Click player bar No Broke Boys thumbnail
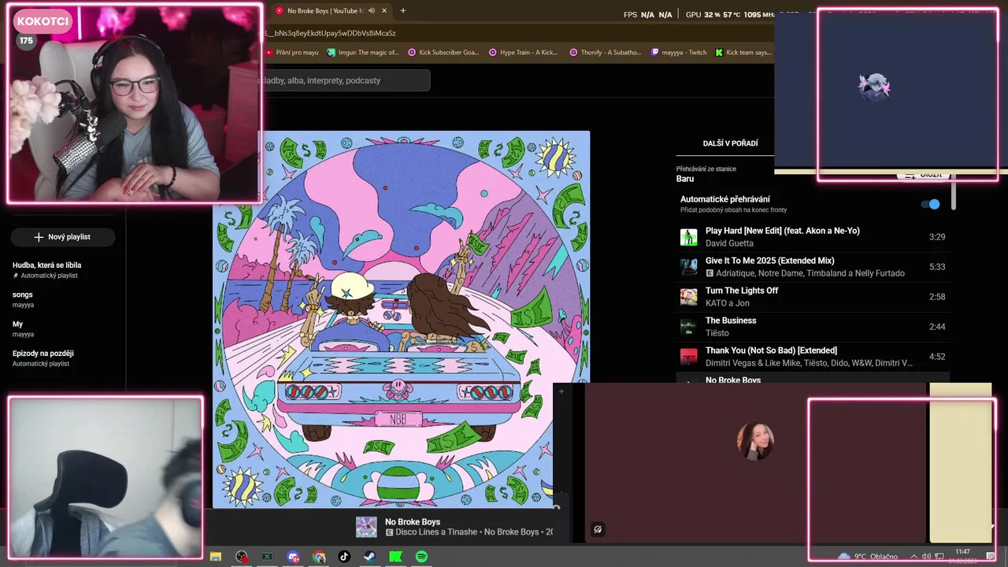This screenshot has height=567, width=1008. [366, 527]
